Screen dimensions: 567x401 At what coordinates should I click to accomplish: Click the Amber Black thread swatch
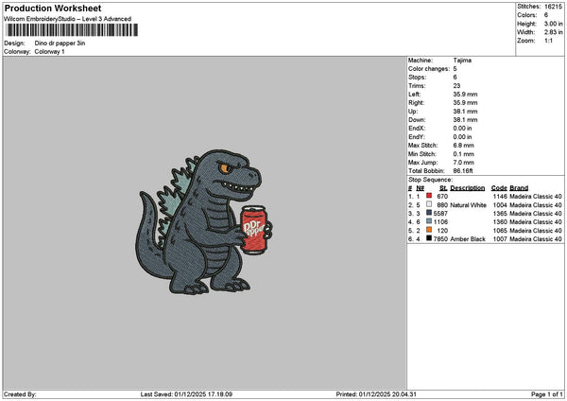[x=429, y=238]
